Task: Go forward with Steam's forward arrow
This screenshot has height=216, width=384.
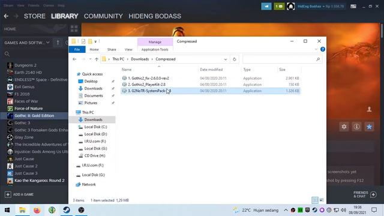Action: (x=16, y=16)
